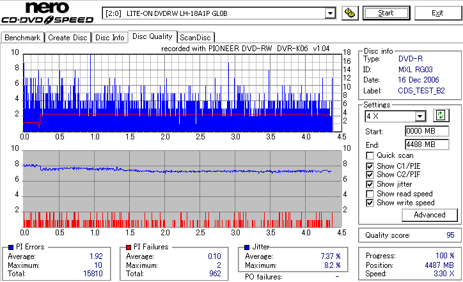
Task: Click the Speed value 3.30 X
Action: [444, 274]
